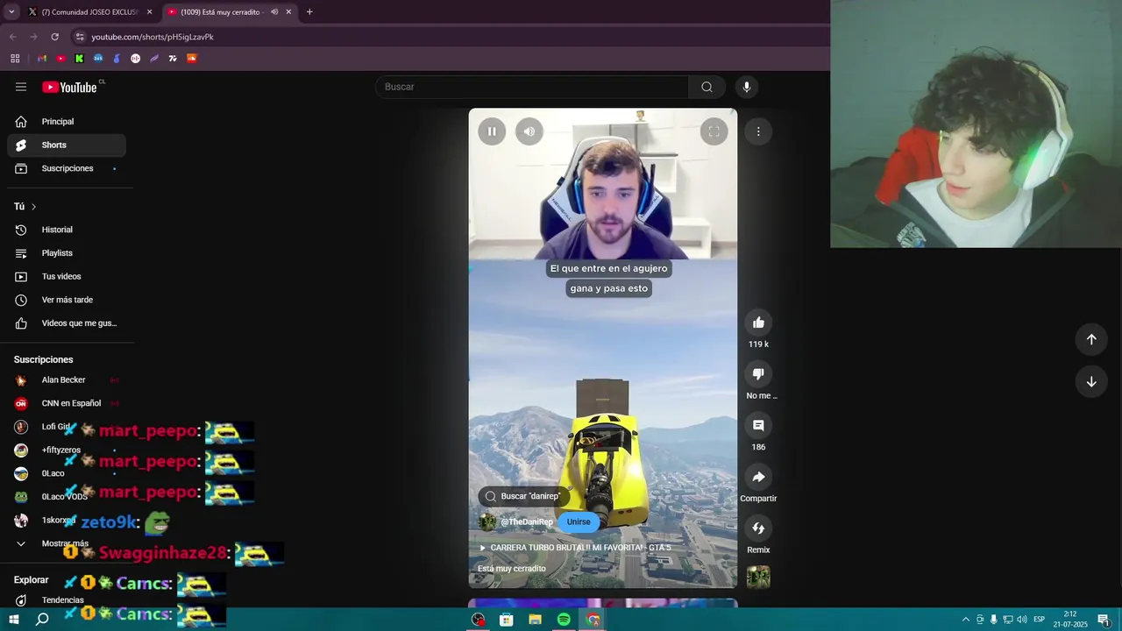Expand Mostrar más subscriptions

[67, 543]
